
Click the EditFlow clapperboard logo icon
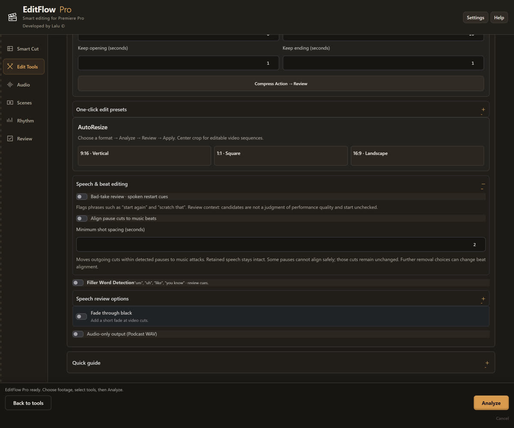[x=12, y=17]
